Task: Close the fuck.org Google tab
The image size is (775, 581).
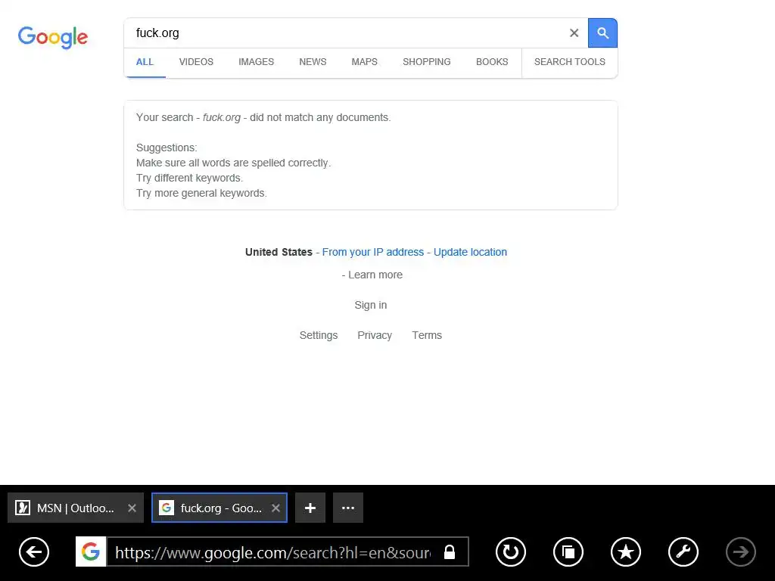Action: coord(275,508)
